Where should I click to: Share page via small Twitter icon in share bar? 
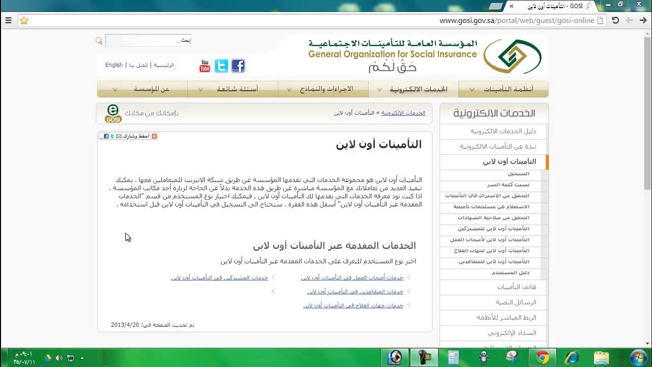(x=112, y=136)
